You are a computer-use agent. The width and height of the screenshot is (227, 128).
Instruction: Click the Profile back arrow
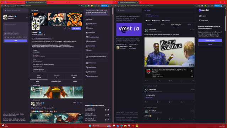pyautogui.click(x=32, y=11)
